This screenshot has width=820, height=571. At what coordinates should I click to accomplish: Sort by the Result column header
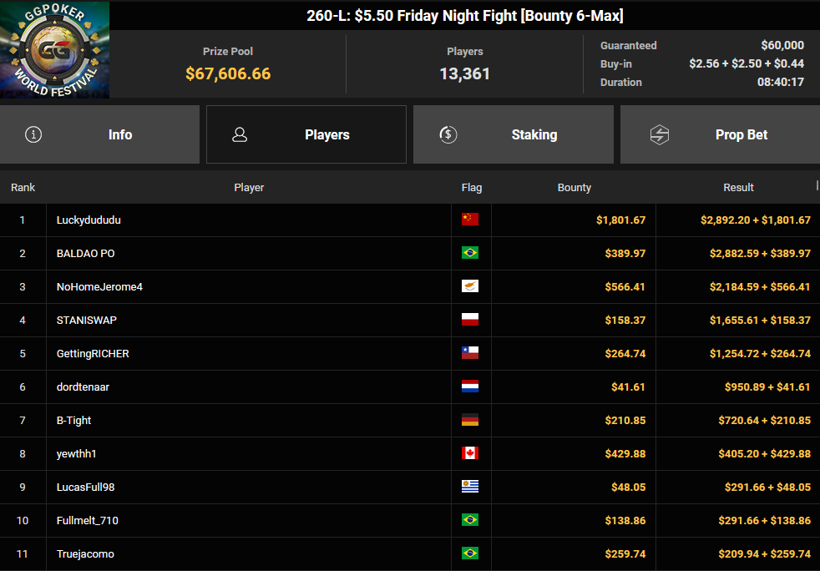click(x=738, y=187)
